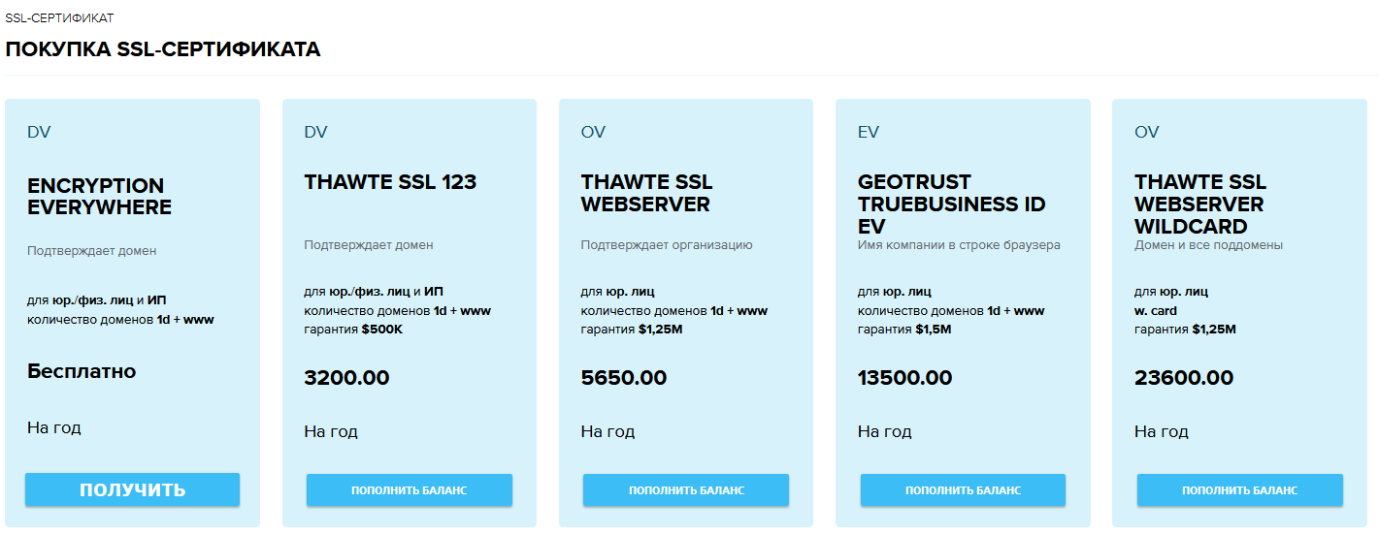Click the EV label on GeoTrust card

[x=869, y=132]
